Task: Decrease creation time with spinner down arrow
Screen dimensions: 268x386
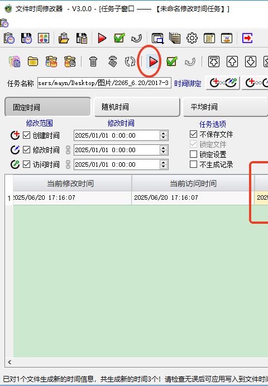Action: pyautogui.click(x=164, y=138)
